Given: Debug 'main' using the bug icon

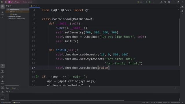Looking at the screenshot, I should tap(150, 2).
